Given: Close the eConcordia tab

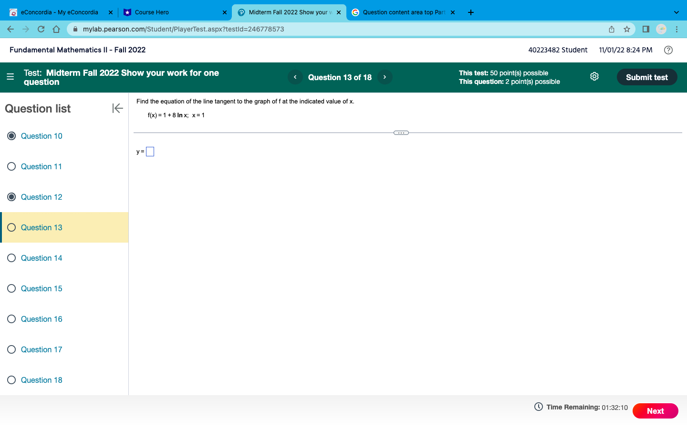Looking at the screenshot, I should pos(111,12).
